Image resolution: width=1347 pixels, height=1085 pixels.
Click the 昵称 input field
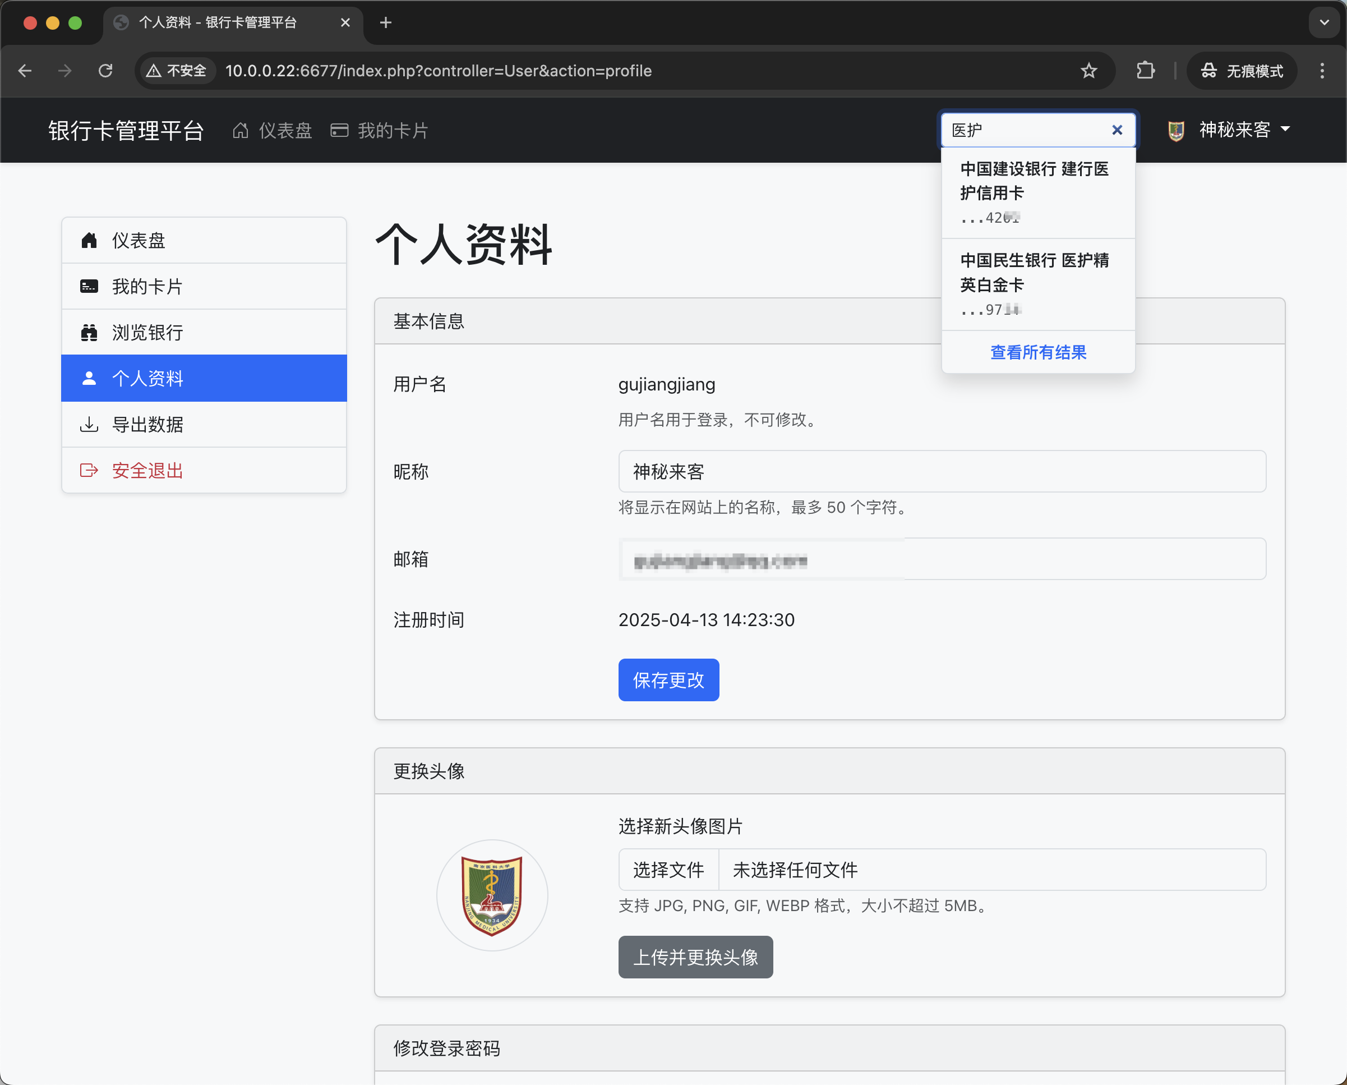[942, 471]
